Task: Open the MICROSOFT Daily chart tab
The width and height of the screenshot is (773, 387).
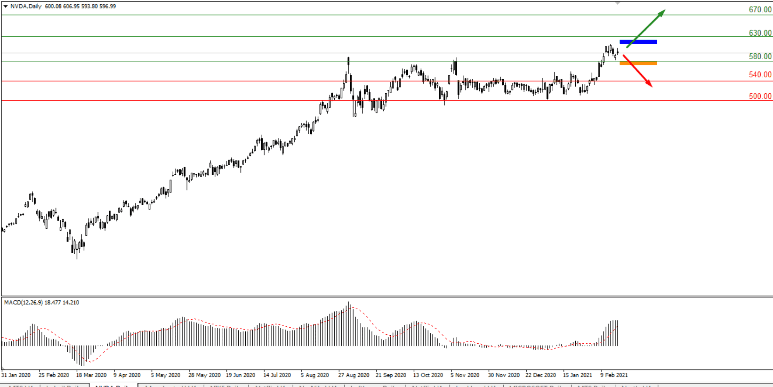Action: [x=537, y=385]
